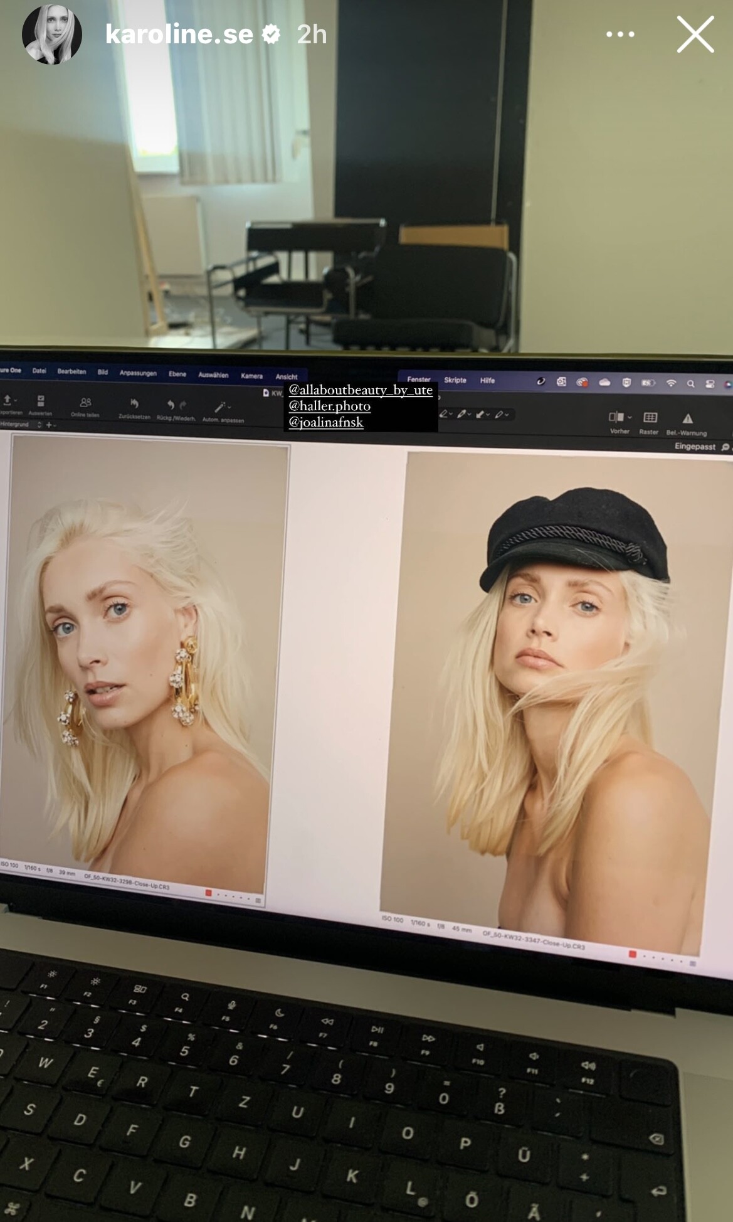The width and height of the screenshot is (733, 1222).
Task: Click the Online teilen icon
Action: [x=85, y=402]
